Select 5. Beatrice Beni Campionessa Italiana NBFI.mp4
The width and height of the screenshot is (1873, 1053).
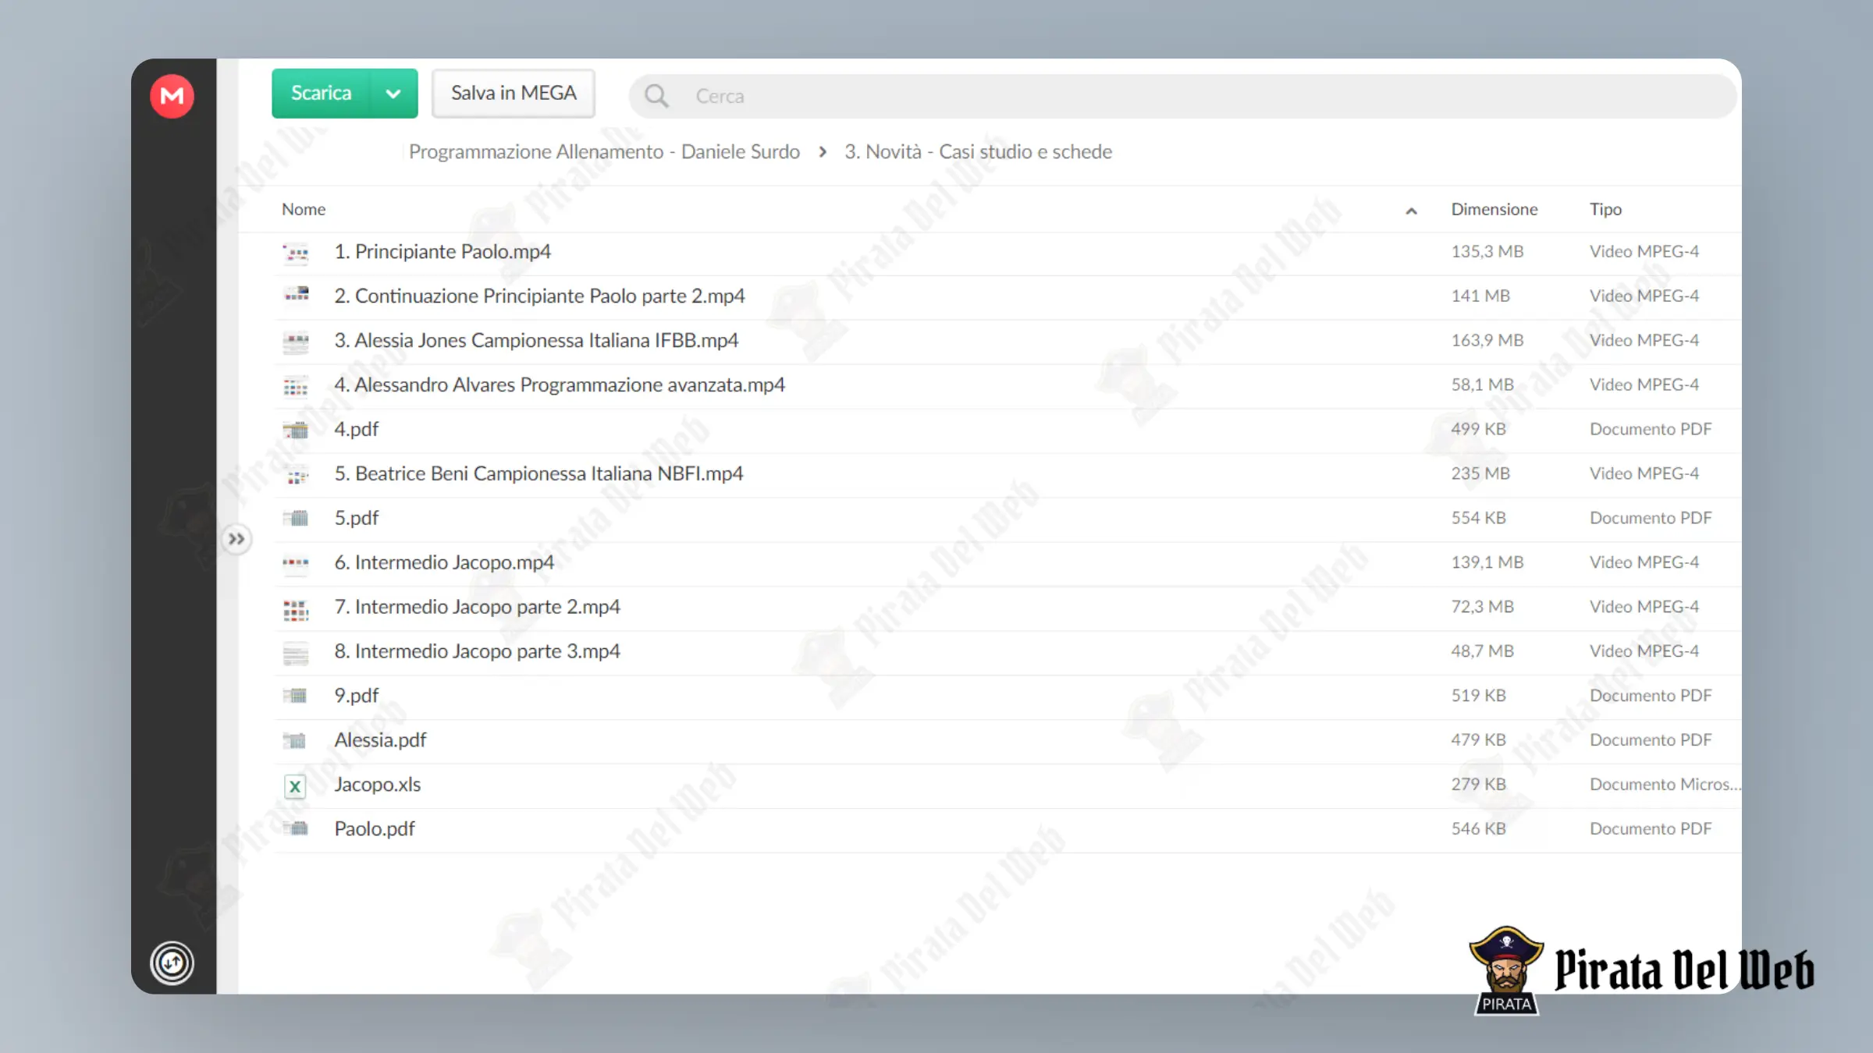pos(538,474)
